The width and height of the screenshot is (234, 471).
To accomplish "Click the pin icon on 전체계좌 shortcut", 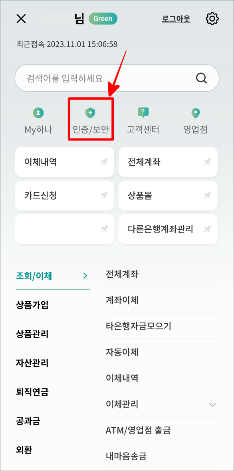I will (207, 162).
